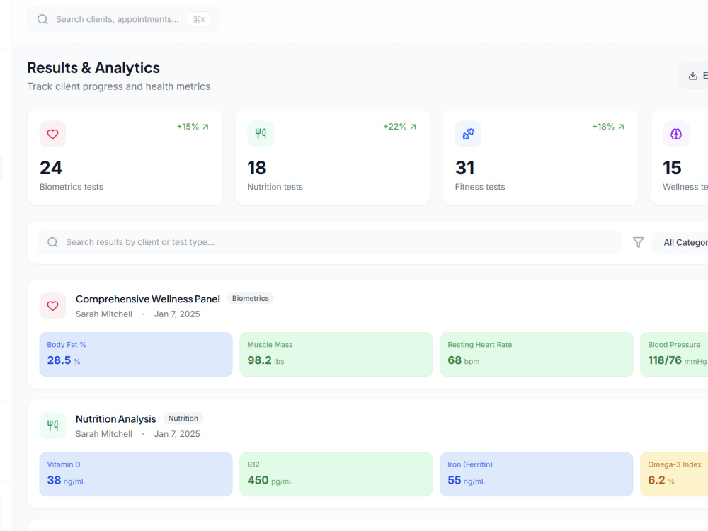
Task: Open the Nutrition tests summary card
Action: [332, 157]
